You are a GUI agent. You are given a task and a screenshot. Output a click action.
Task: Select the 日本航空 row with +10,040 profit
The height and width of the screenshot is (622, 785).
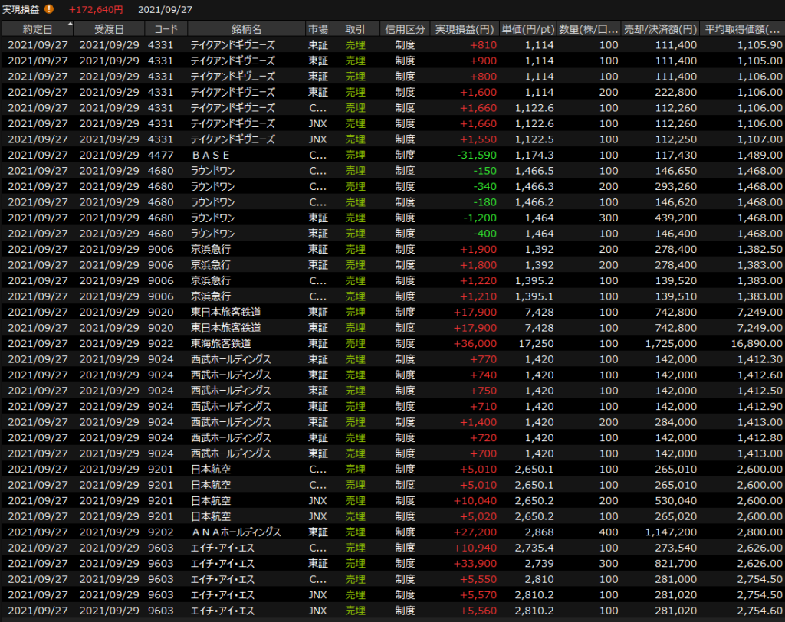[230, 500]
